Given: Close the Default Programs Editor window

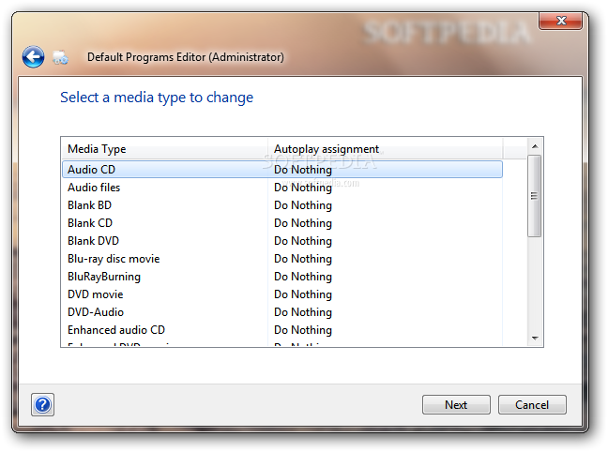Looking at the screenshot, I should (x=560, y=21).
